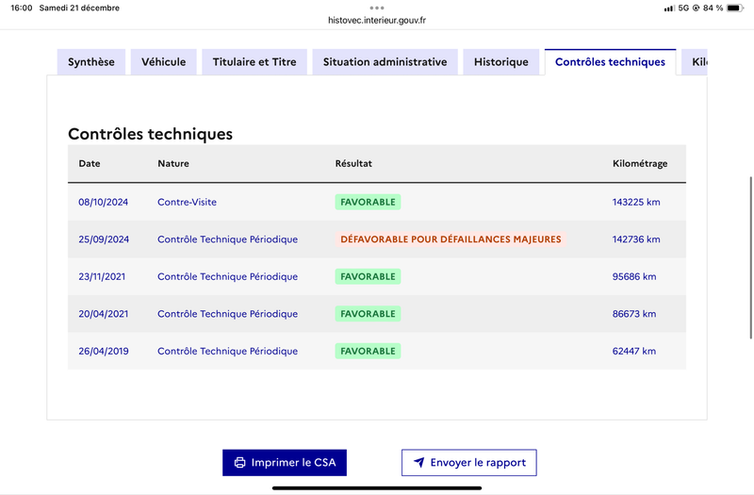This screenshot has height=495, width=754.
Task: Open the Titulaire et Titre tab
Action: tap(254, 62)
